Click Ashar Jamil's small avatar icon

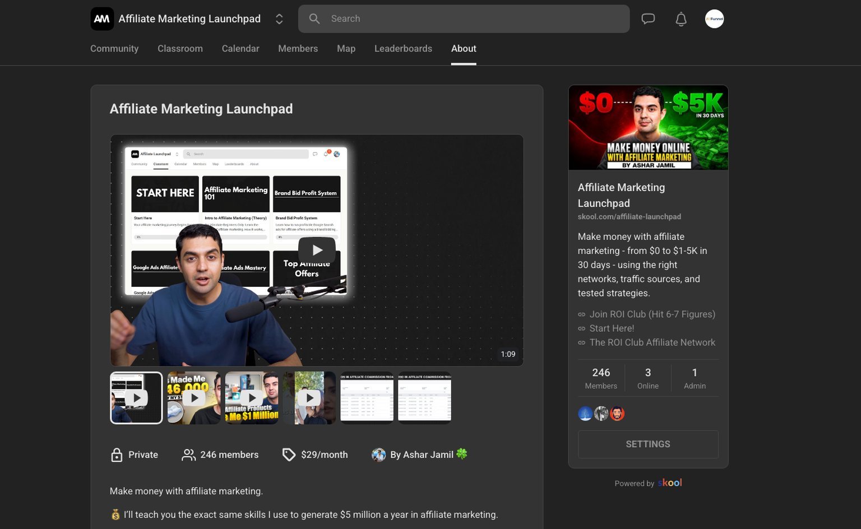point(378,454)
